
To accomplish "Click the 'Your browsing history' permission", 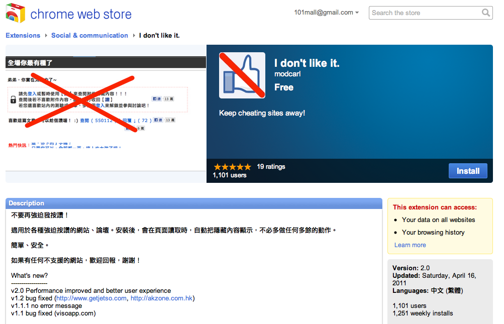I will [433, 233].
